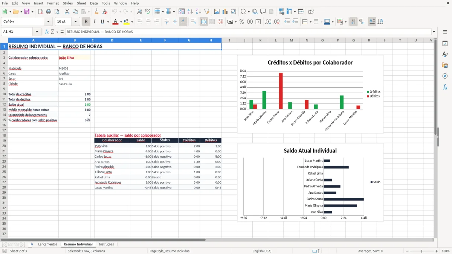Viewport: 452px width, 254px height.
Task: Open Print Preview from the toolbar
Action: (x=57, y=12)
